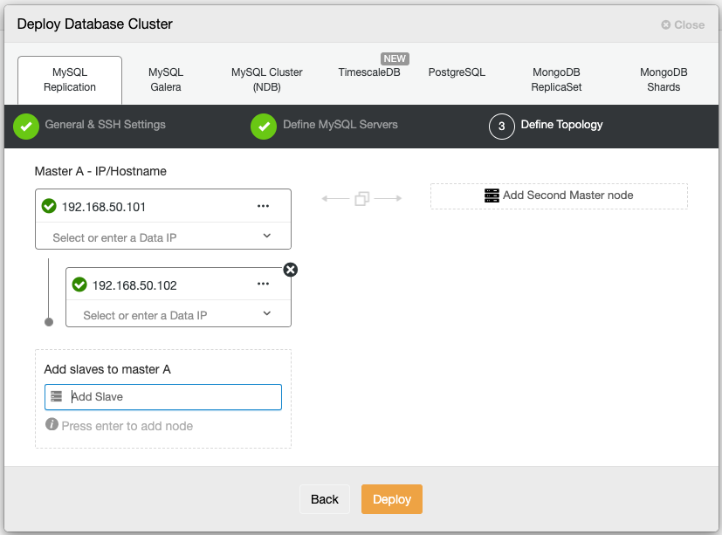722x535 pixels.
Task: Click the server icon in Add Slave field
Action: tap(56, 396)
